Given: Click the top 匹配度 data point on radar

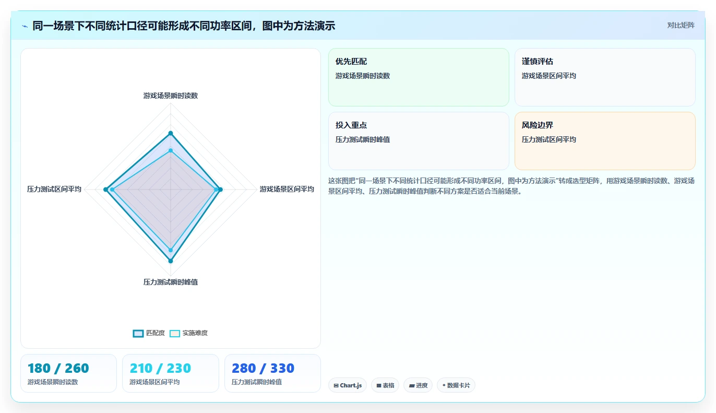Looking at the screenshot, I should click(x=171, y=133).
